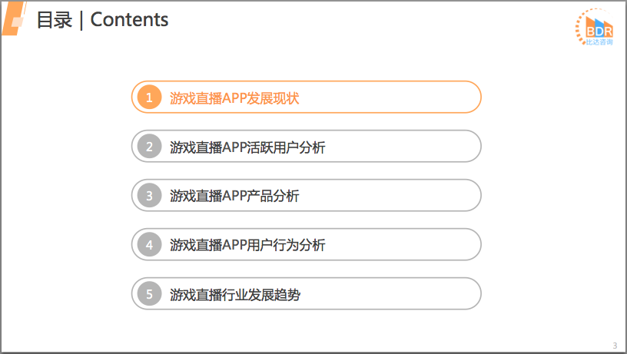Click the word Contents in the title
Image resolution: width=627 pixels, height=354 pixels.
pos(129,20)
